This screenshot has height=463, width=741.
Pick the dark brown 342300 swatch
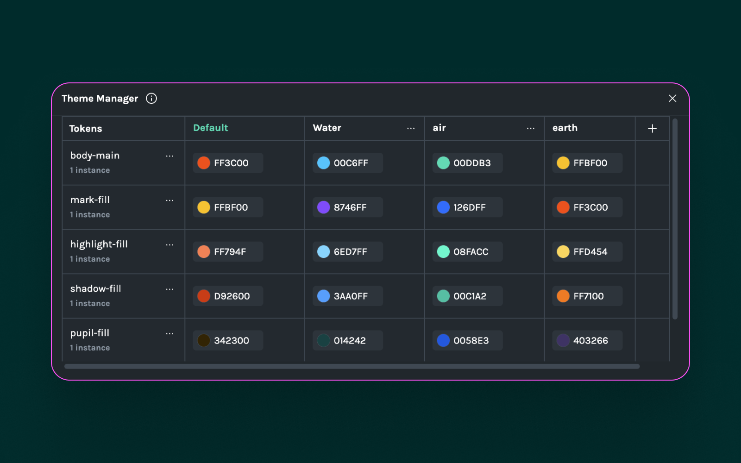(x=204, y=341)
